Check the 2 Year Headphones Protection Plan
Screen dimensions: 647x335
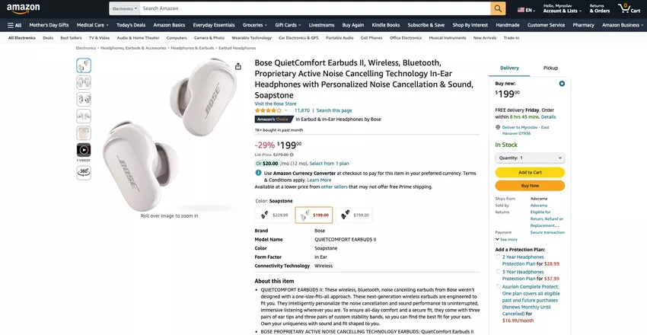(498, 257)
